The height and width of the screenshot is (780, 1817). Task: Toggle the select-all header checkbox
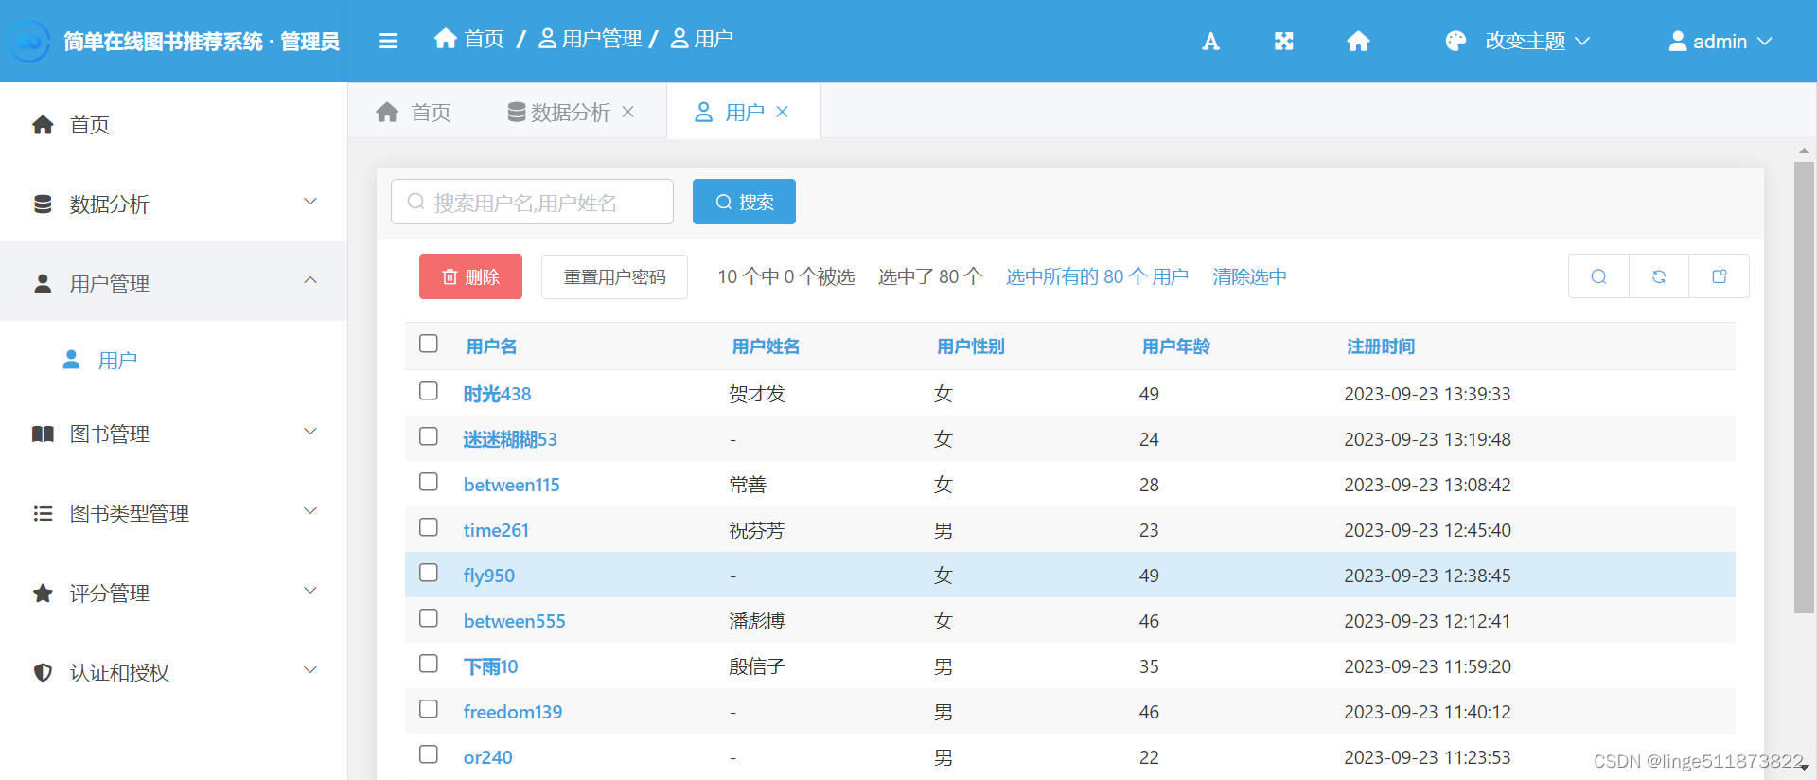[x=429, y=344]
